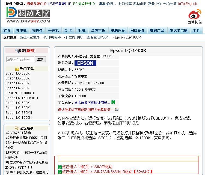Open the 网络设备 nav tab
Image resolution: width=205 pixels, height=175 pixels.
137,31
